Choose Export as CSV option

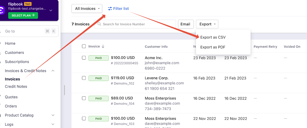point(213,37)
